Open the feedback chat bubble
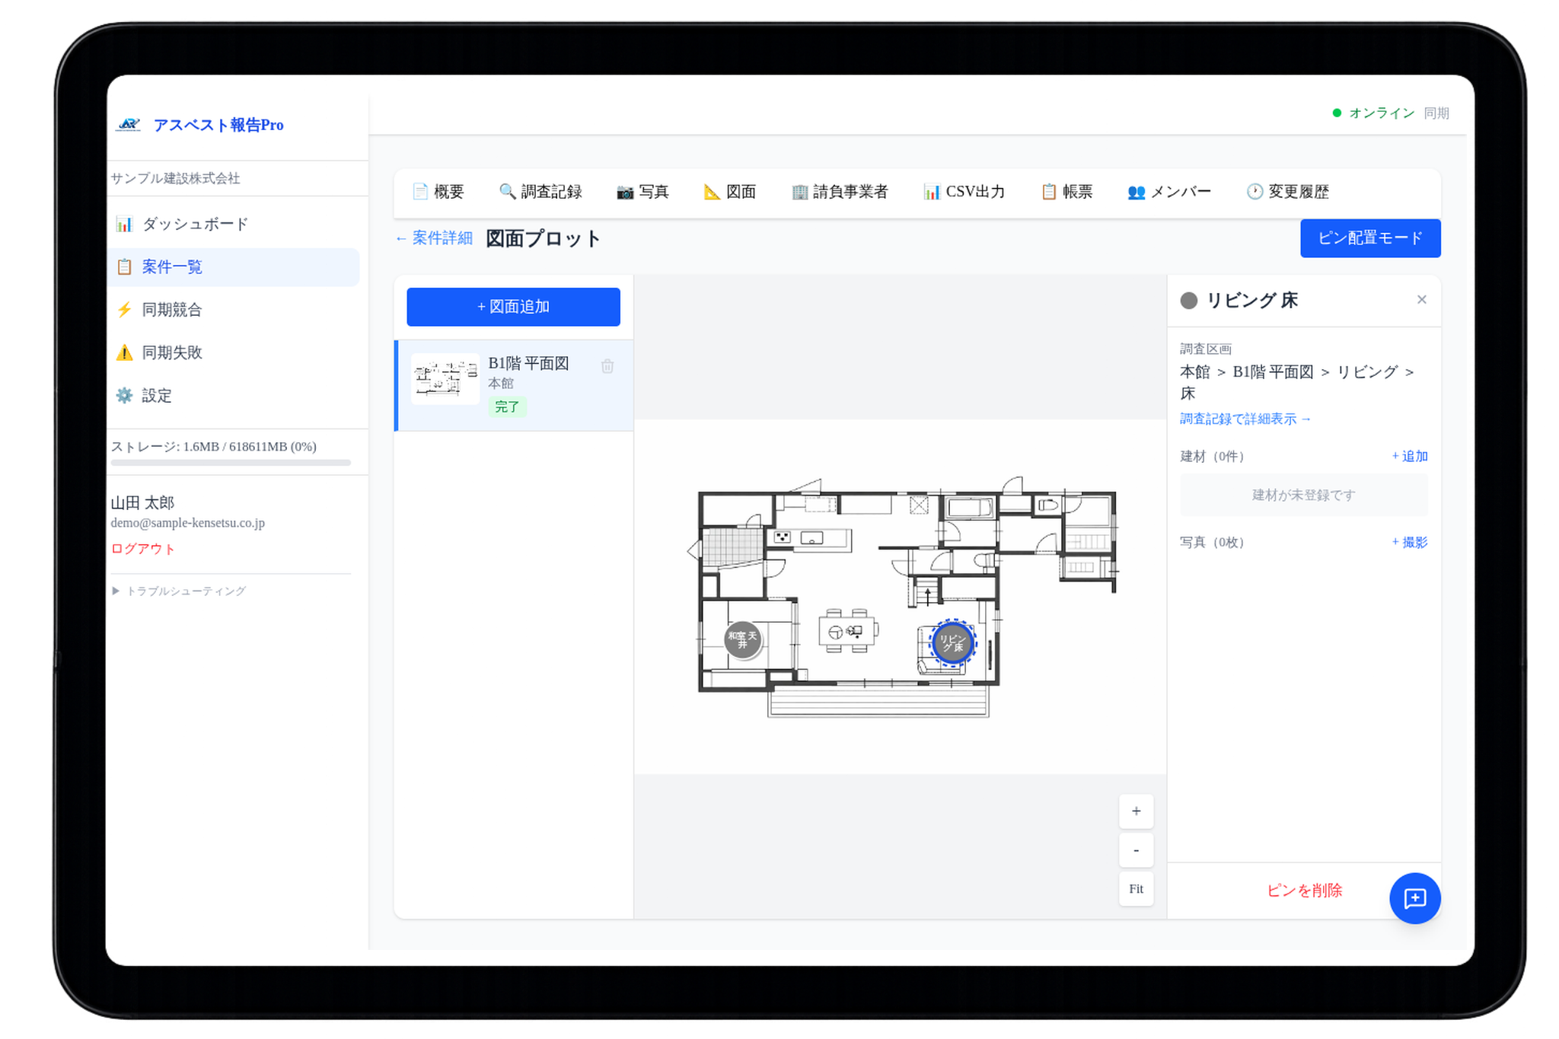 coord(1414,898)
